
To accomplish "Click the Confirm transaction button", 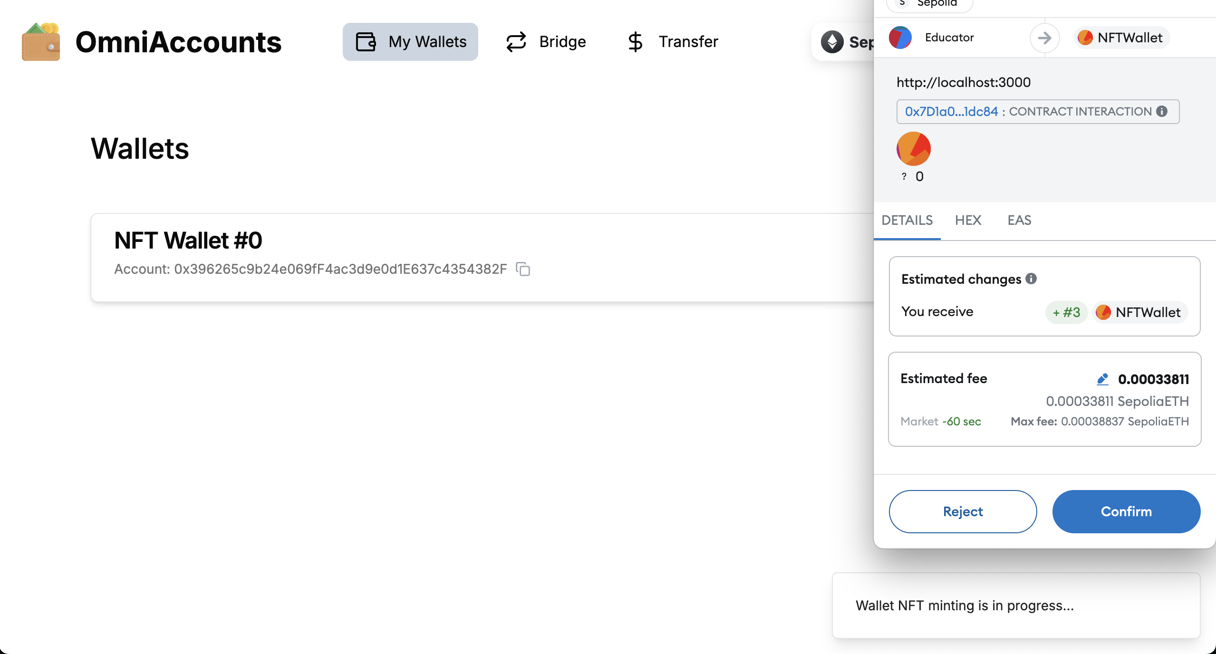I will coord(1127,510).
